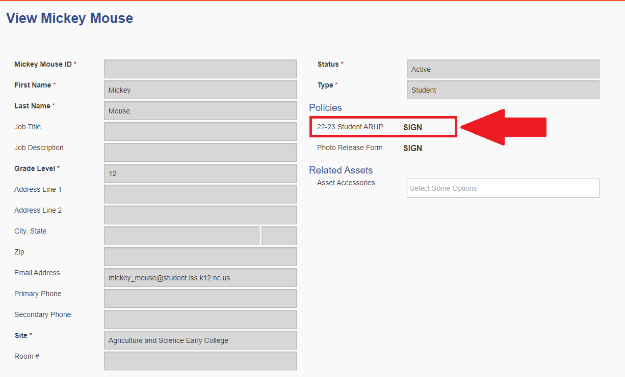Click the Mickey Mouse ID field
625x377 pixels.
point(200,69)
